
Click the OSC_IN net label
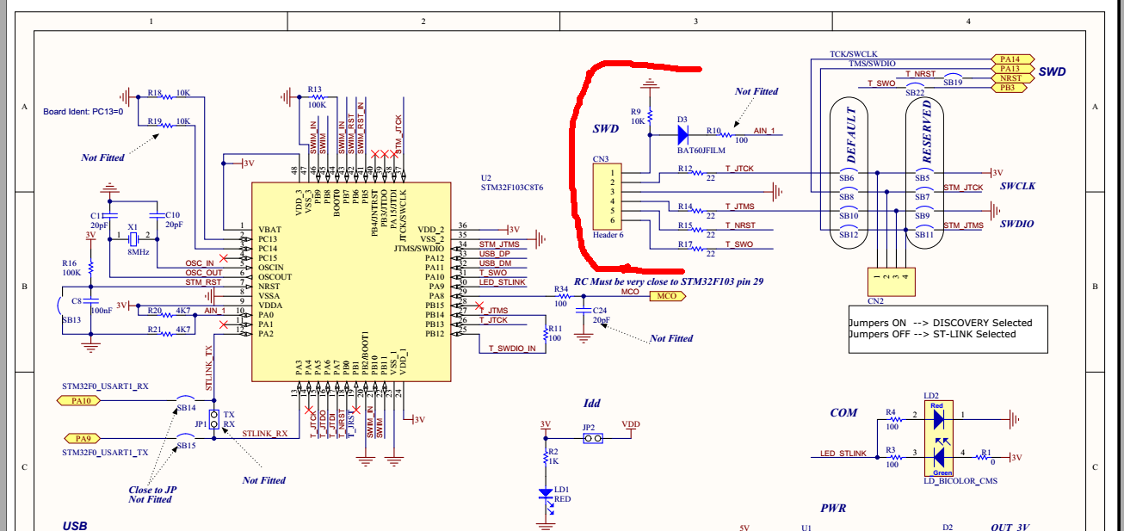[x=199, y=262]
